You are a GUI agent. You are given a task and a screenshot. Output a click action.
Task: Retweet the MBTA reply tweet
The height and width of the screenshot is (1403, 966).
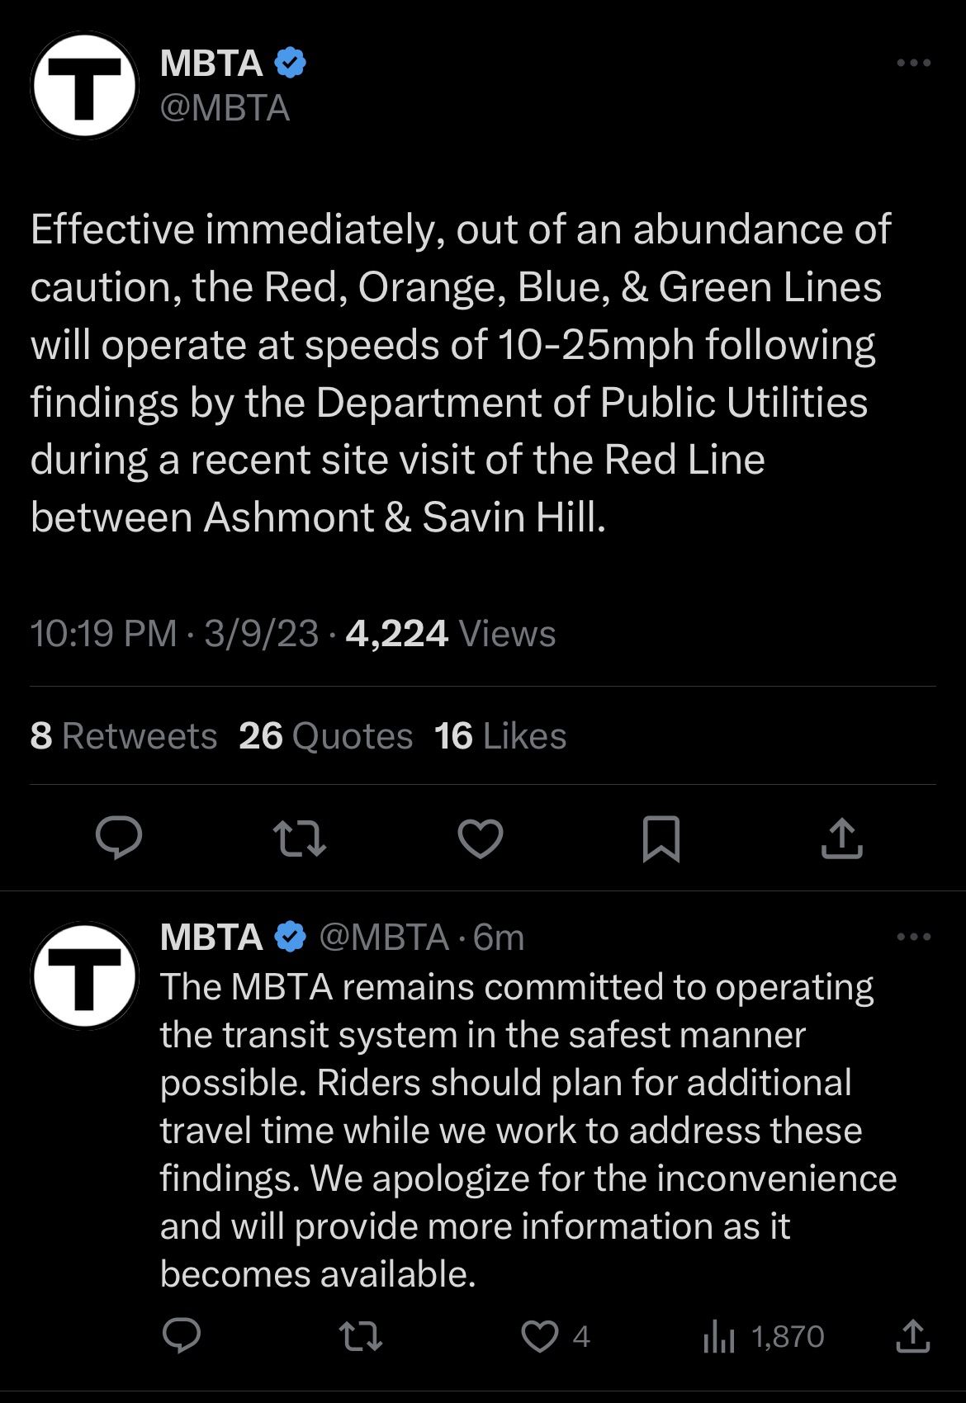click(361, 1336)
